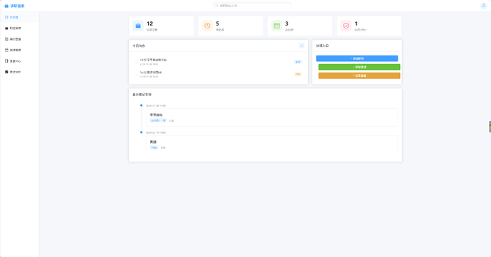Click the 今日待办 panel title
Image resolution: width=491 pixels, height=257 pixels.
pyautogui.click(x=139, y=46)
